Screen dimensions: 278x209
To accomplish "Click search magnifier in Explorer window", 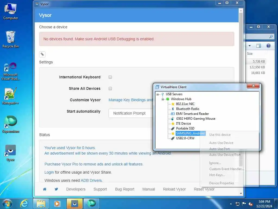I will click(271, 37).
